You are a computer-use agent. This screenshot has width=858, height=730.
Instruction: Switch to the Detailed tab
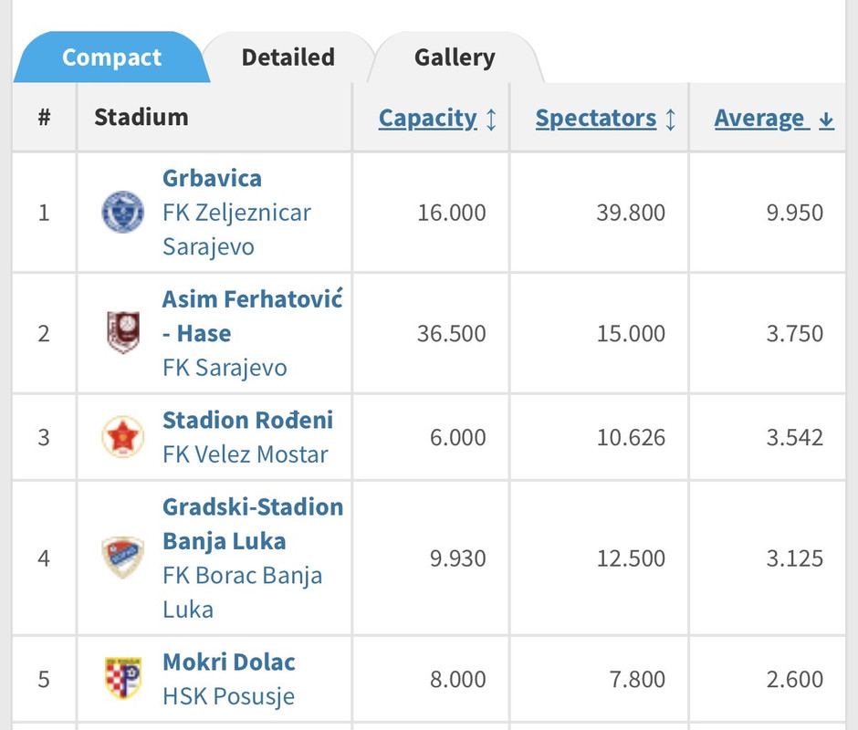coord(288,57)
